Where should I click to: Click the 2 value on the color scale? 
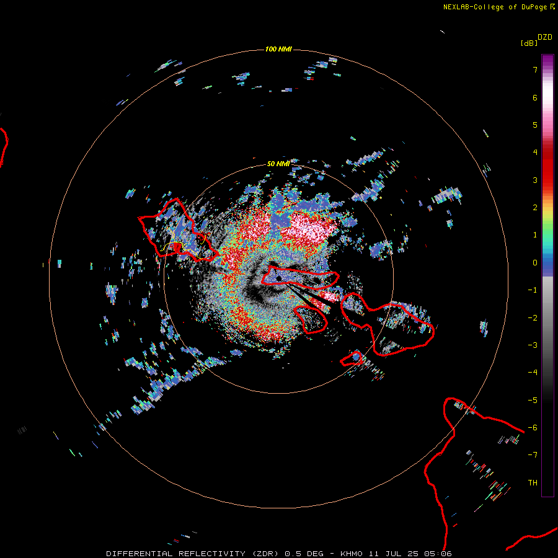coord(535,208)
